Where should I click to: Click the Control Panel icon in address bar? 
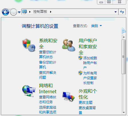25,12
